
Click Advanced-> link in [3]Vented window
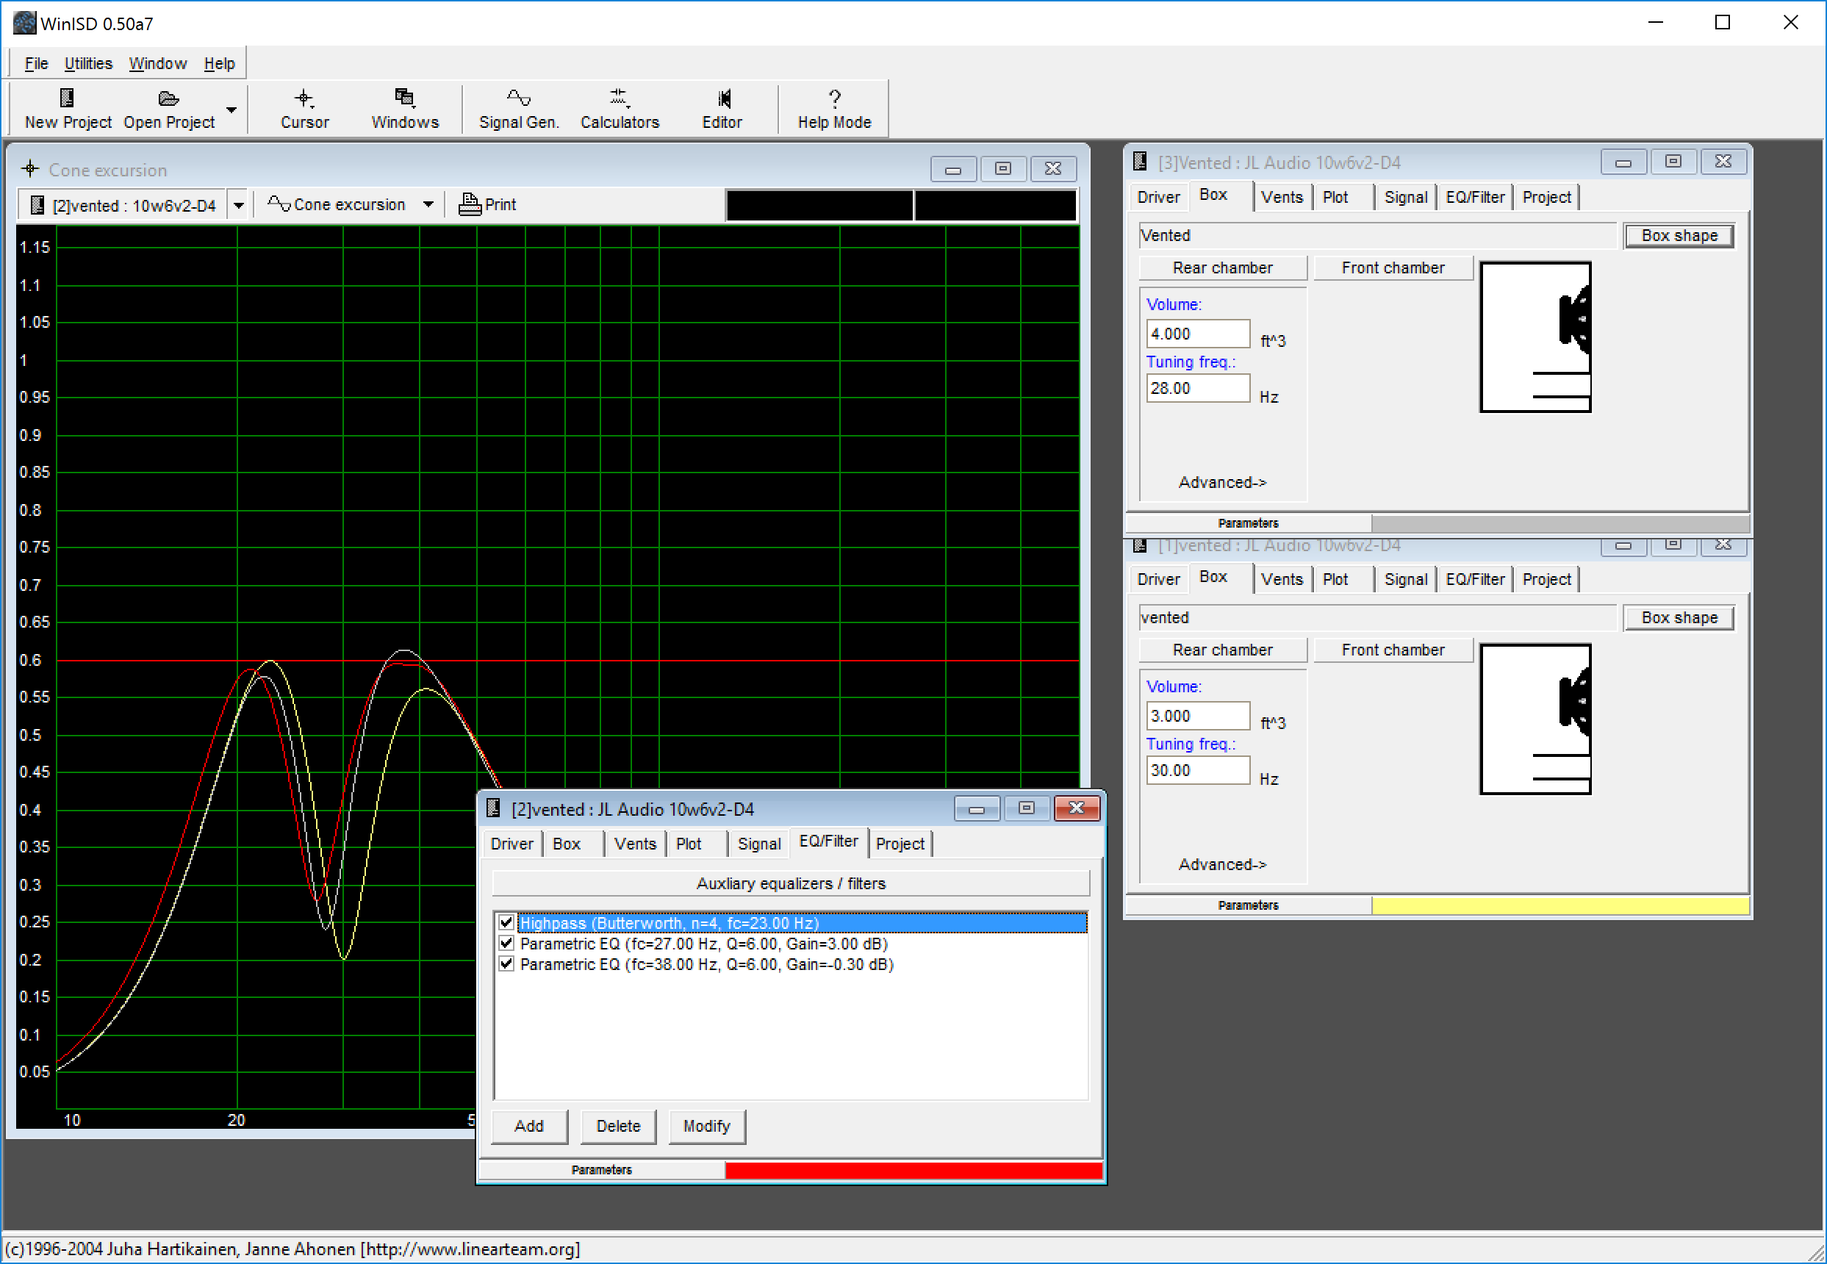pyautogui.click(x=1222, y=482)
